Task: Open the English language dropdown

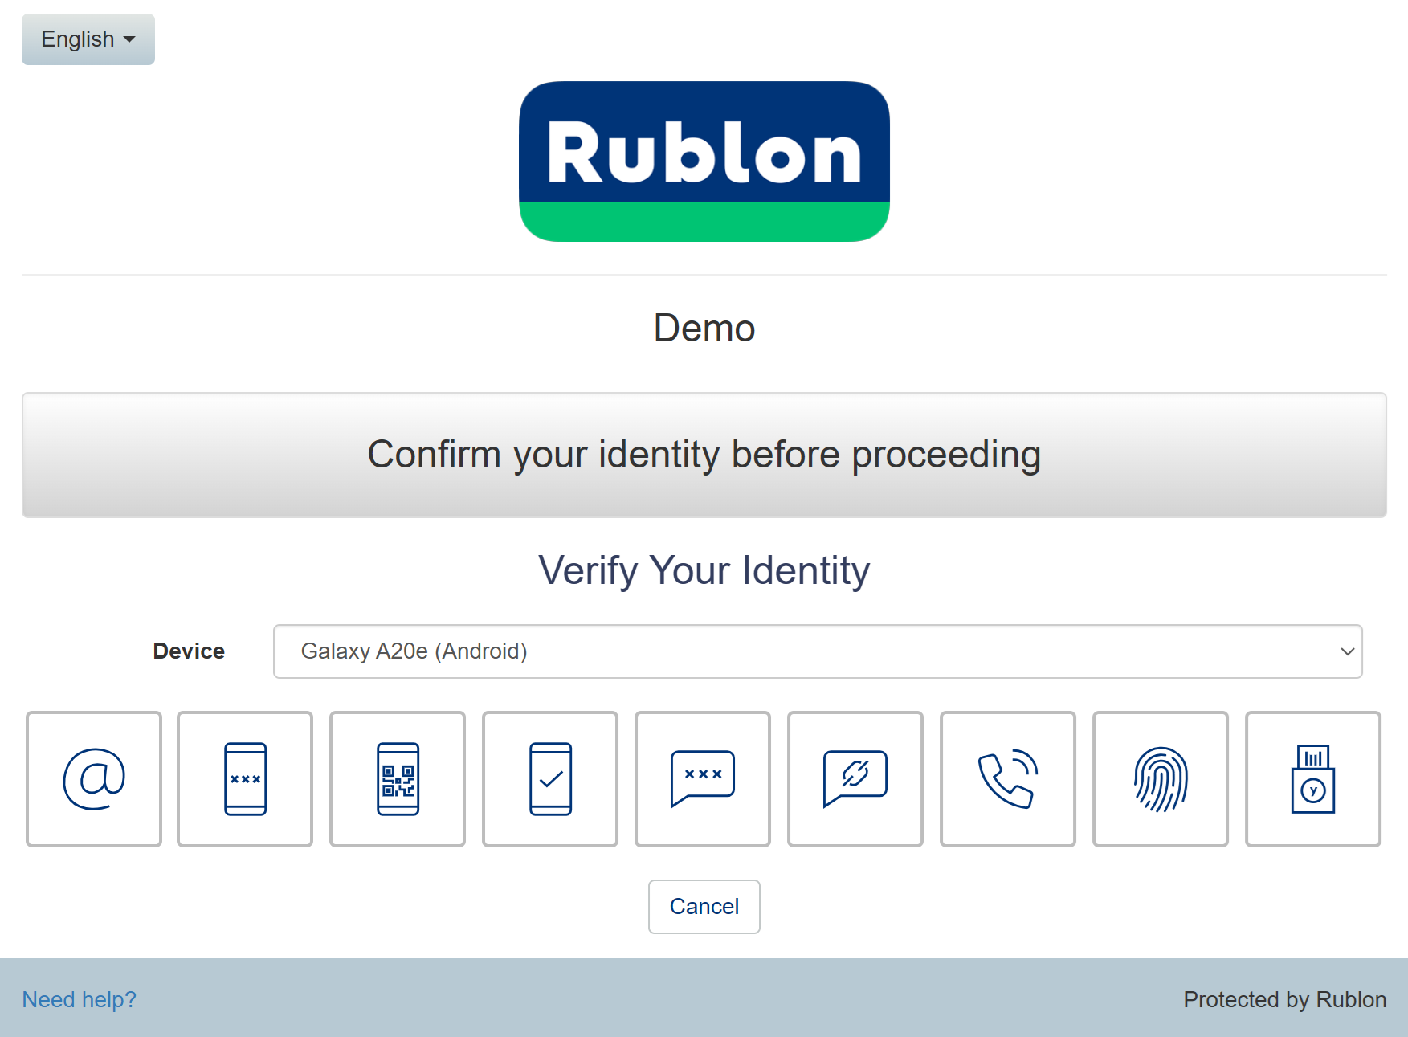Action: click(x=88, y=39)
